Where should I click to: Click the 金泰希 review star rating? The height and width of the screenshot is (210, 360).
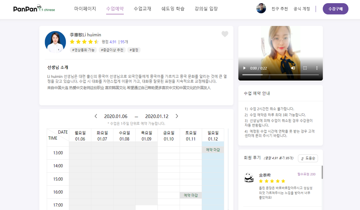[272, 181]
